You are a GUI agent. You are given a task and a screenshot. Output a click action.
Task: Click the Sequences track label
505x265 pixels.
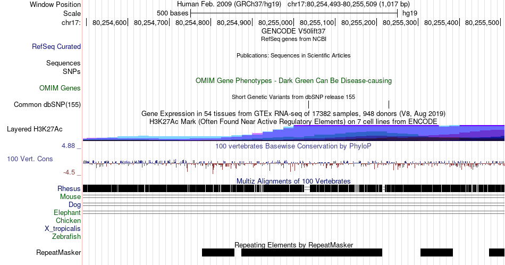pyautogui.click(x=63, y=63)
